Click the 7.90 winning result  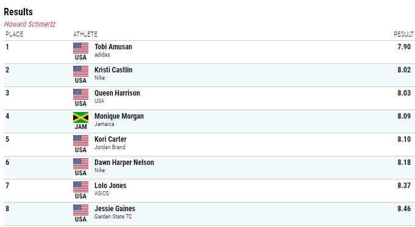click(404, 47)
